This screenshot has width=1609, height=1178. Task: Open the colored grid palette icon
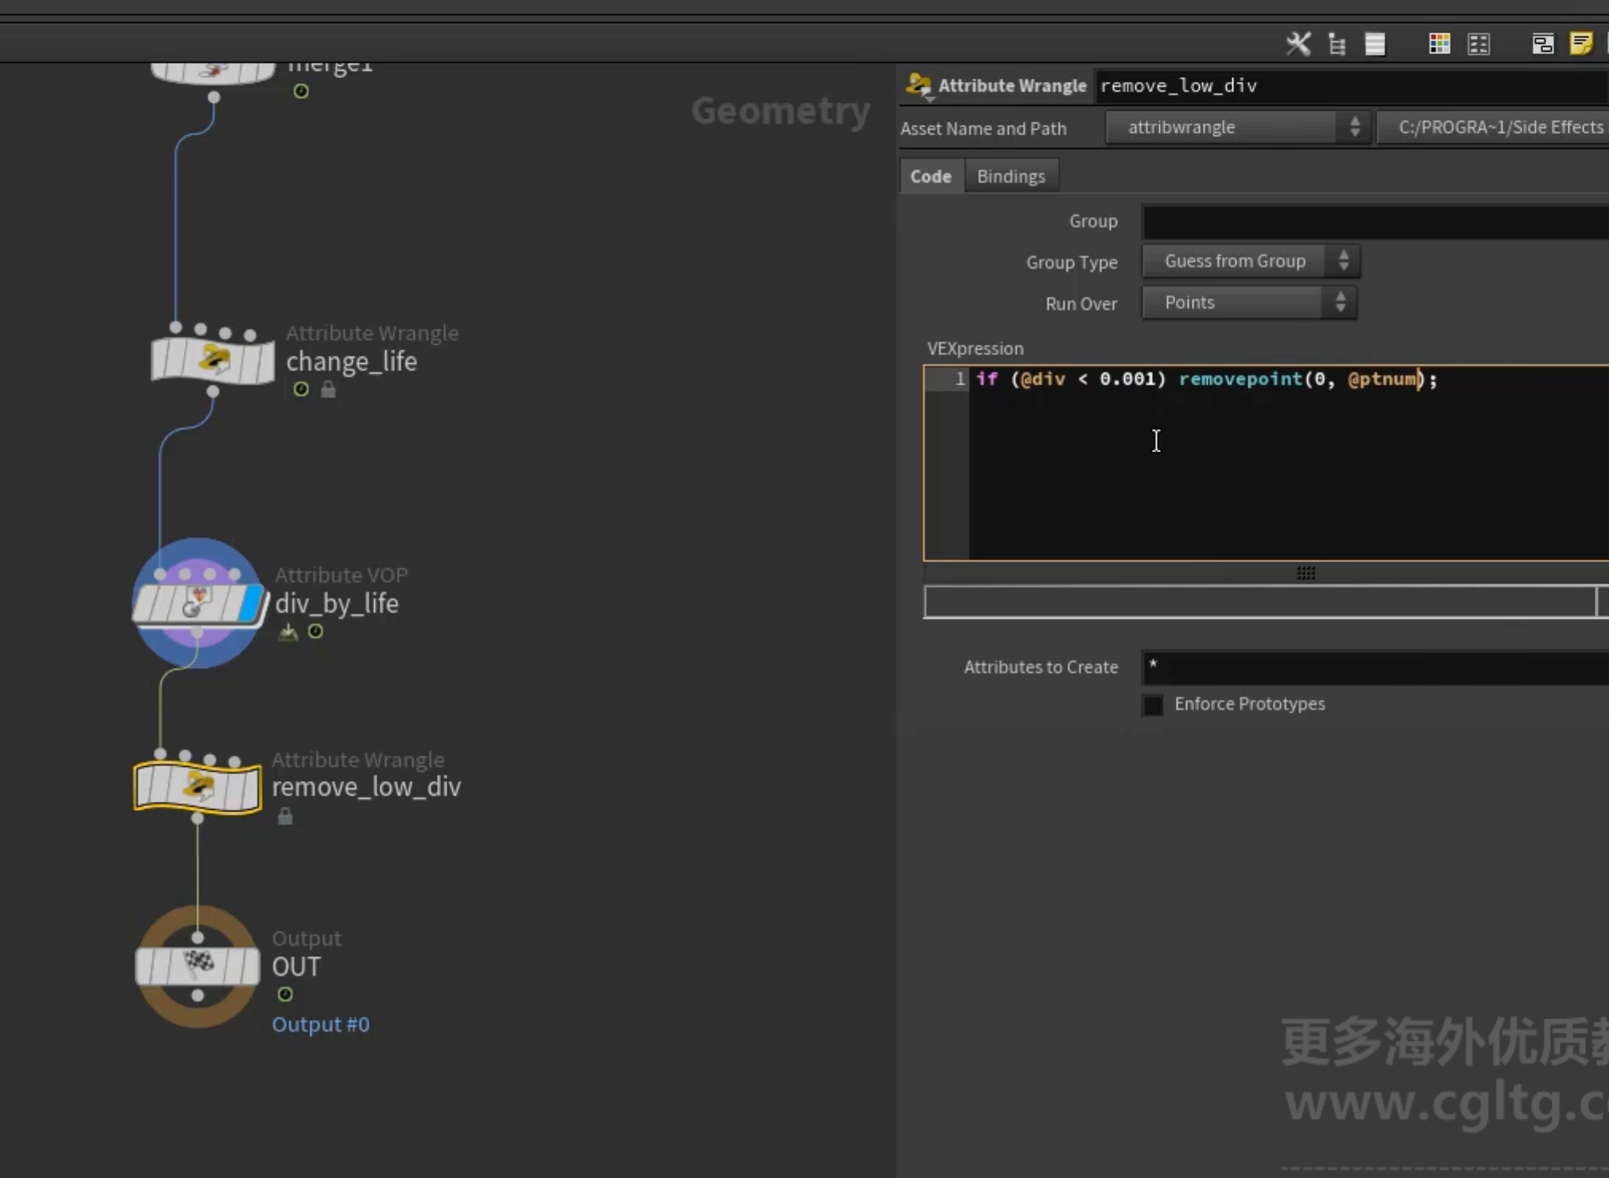pos(1439,44)
